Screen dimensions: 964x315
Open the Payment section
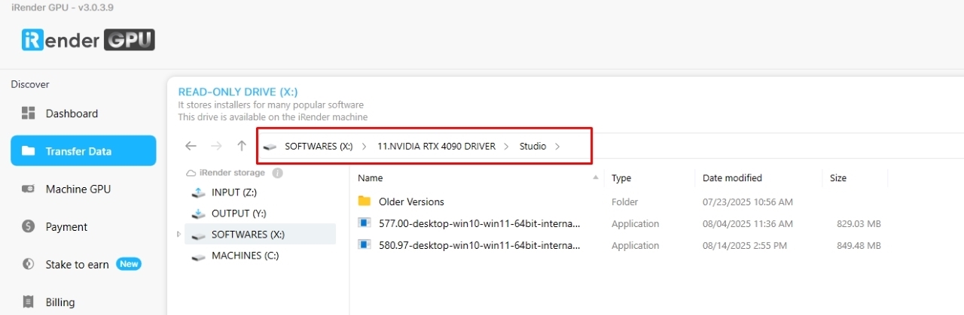(66, 226)
